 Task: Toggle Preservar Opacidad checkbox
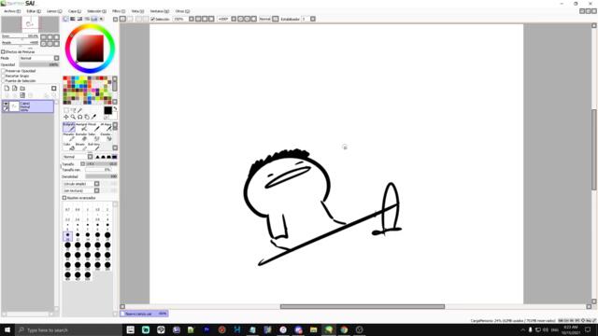pos(3,71)
